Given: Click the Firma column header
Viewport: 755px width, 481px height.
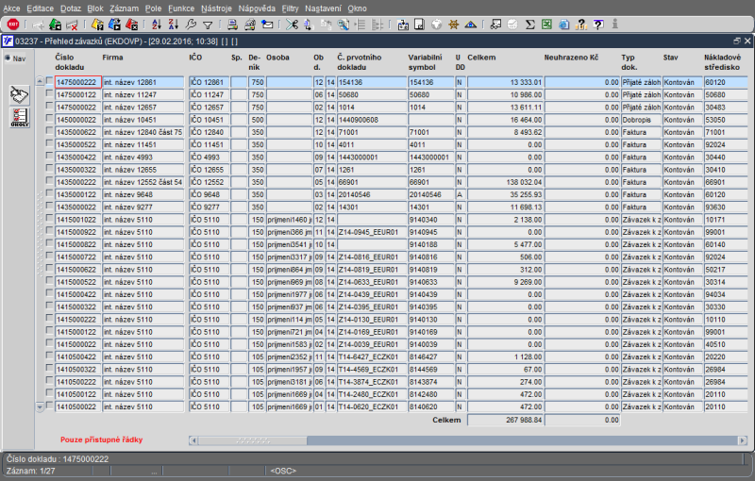Looking at the screenshot, I should [x=113, y=58].
